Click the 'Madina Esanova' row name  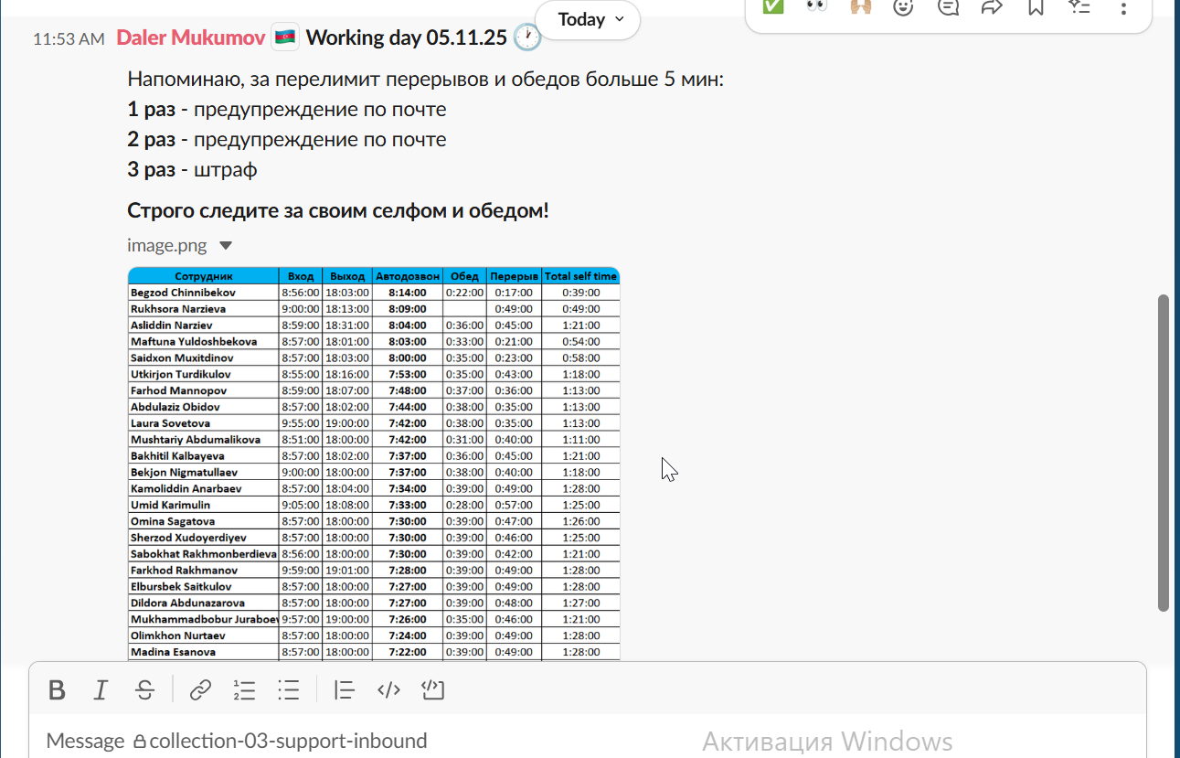pyautogui.click(x=173, y=652)
